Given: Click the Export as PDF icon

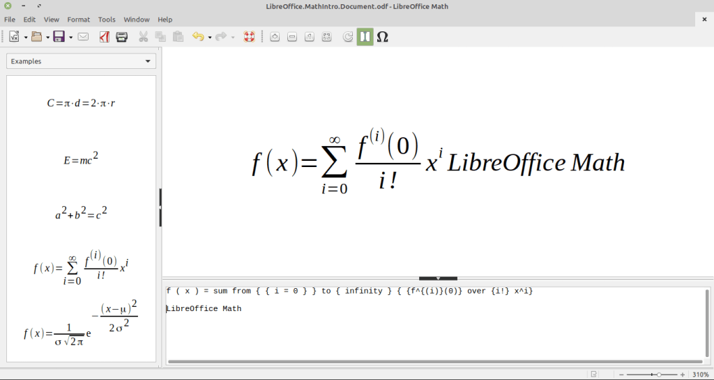Looking at the screenshot, I should coord(105,37).
